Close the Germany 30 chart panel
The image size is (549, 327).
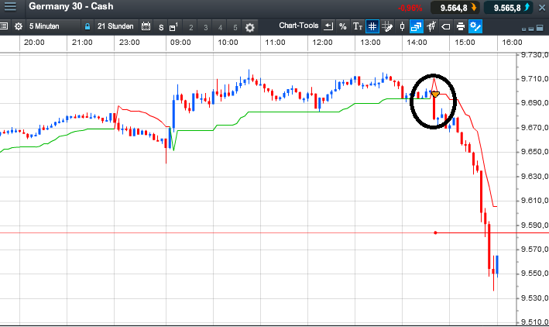542,7
